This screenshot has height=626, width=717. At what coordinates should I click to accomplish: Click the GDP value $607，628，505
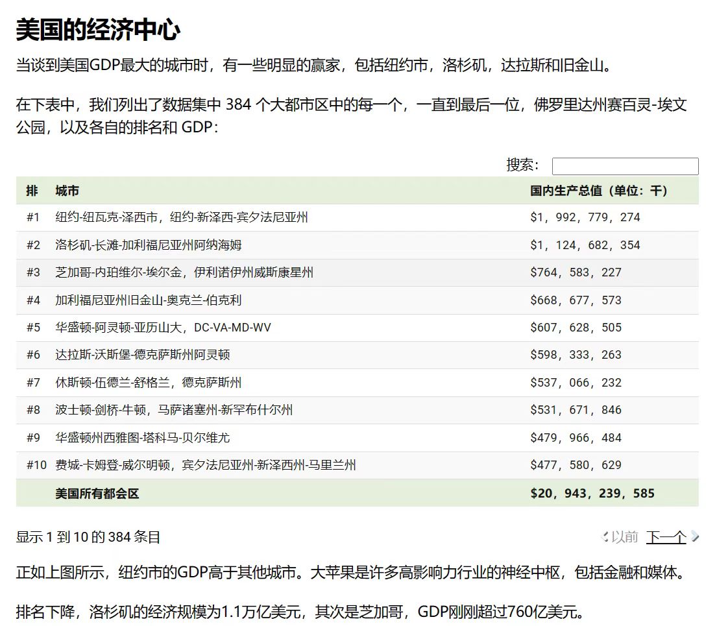(x=576, y=328)
